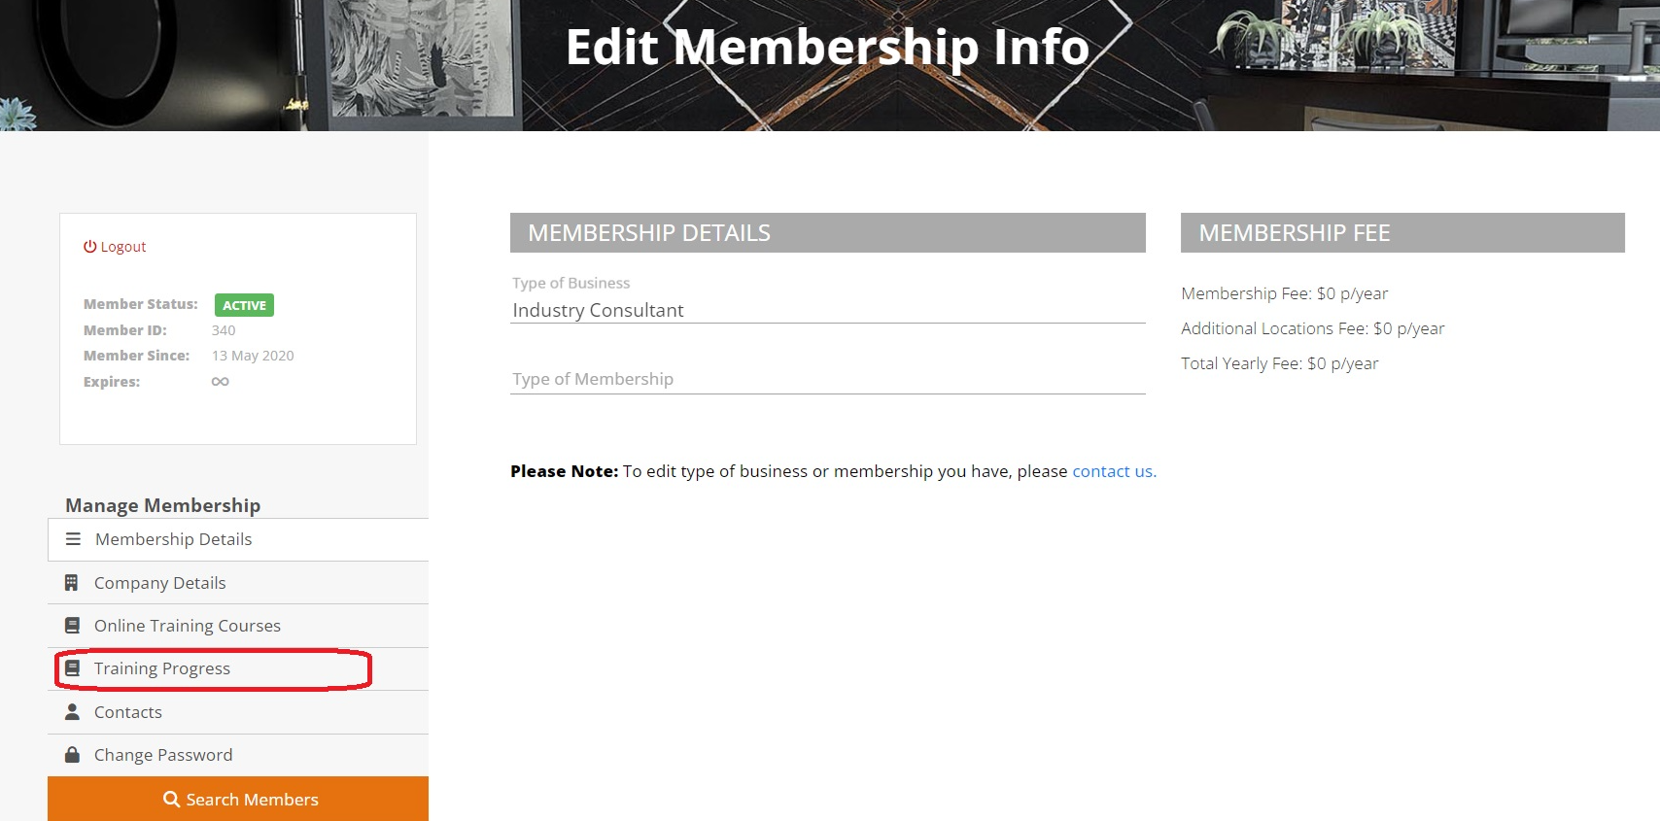Image resolution: width=1660 pixels, height=821 pixels.
Task: Go to Online Training Courses
Action: [188, 626]
